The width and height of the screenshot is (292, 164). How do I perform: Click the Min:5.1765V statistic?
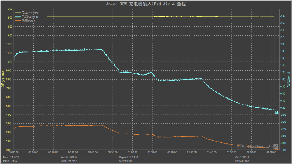10,161
